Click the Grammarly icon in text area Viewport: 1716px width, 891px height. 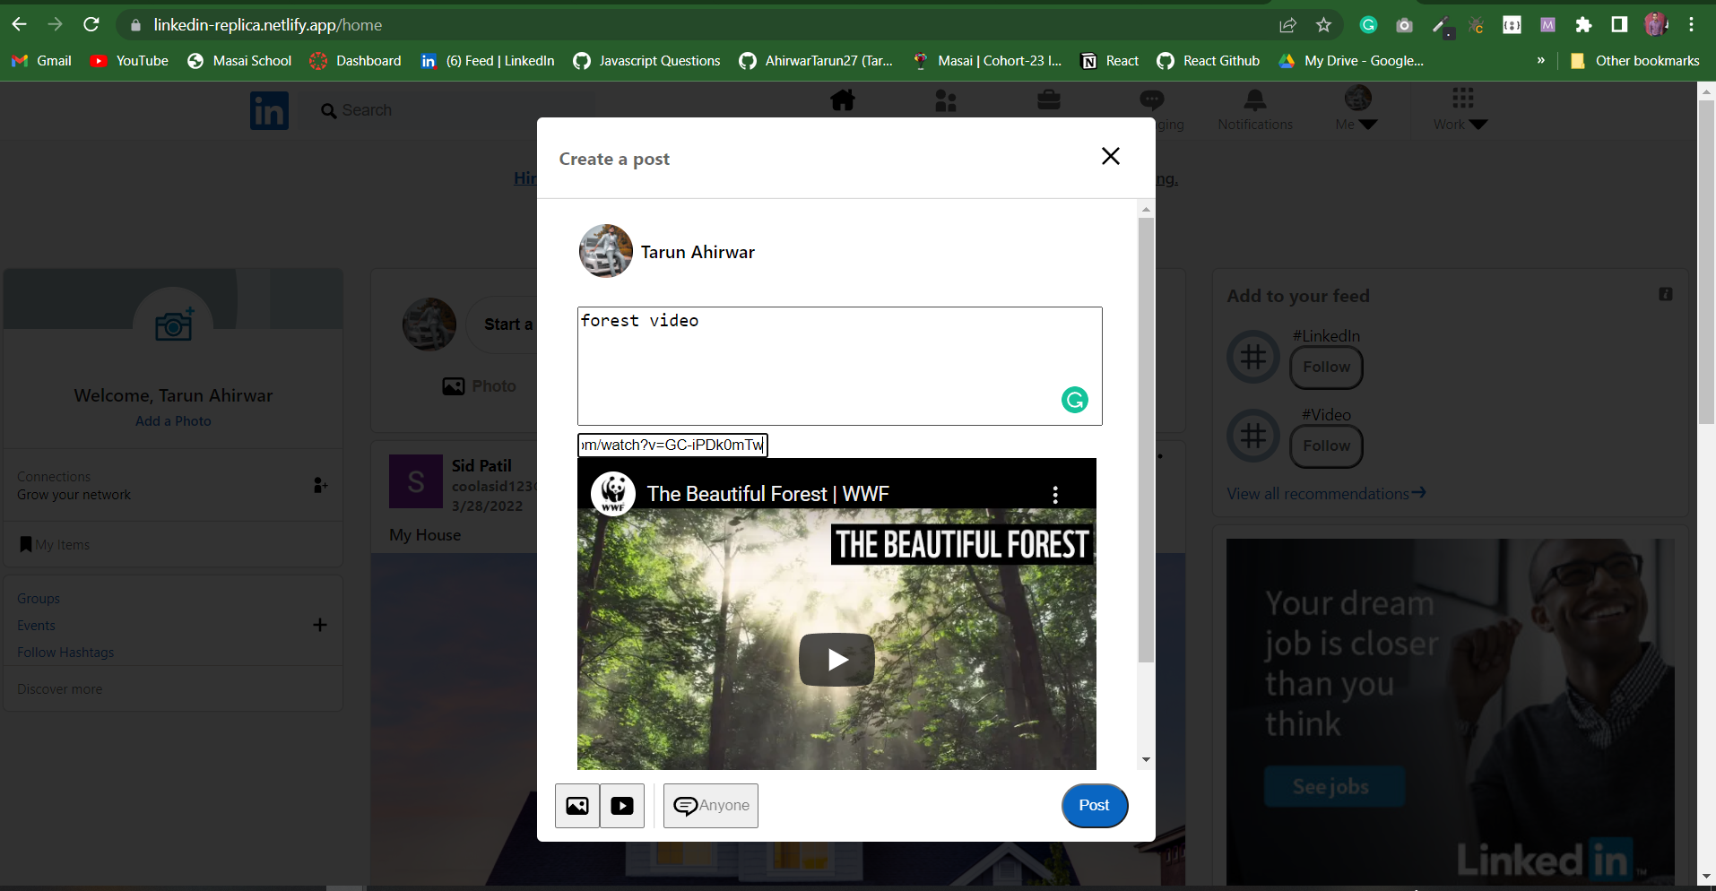[x=1074, y=400]
